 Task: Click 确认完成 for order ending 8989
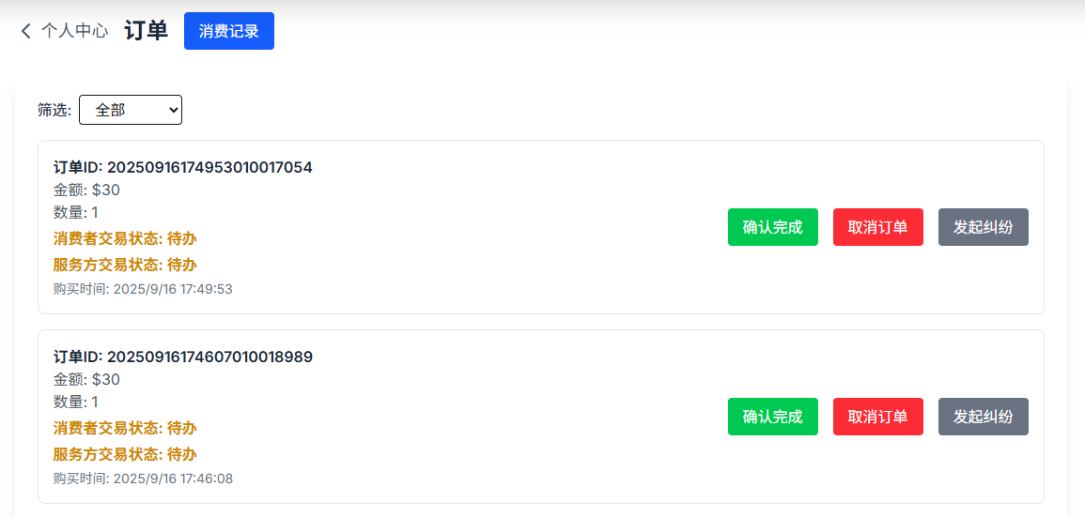coord(773,417)
